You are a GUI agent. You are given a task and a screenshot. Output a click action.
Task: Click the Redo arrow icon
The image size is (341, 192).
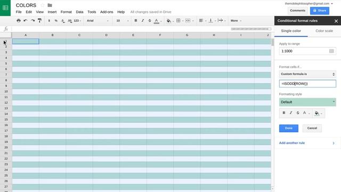click(33, 21)
